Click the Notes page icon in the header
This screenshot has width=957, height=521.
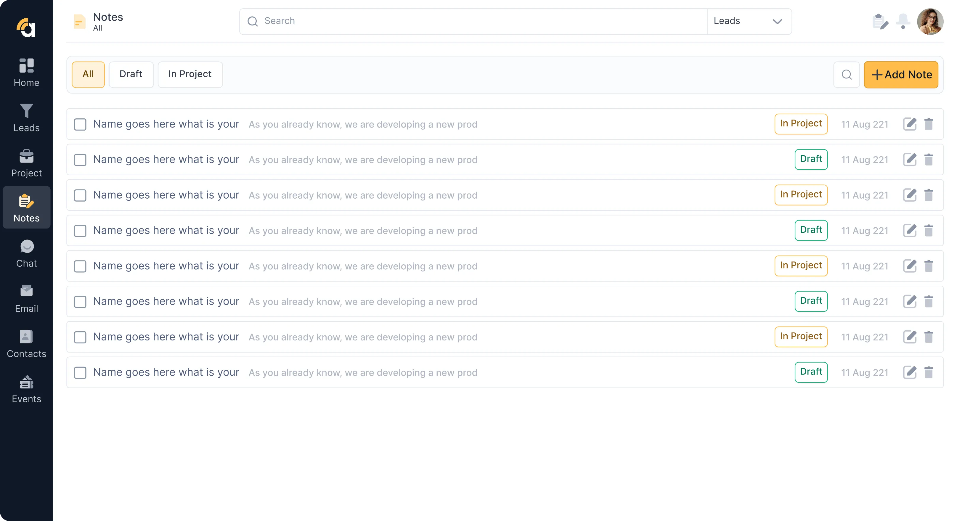coord(79,22)
